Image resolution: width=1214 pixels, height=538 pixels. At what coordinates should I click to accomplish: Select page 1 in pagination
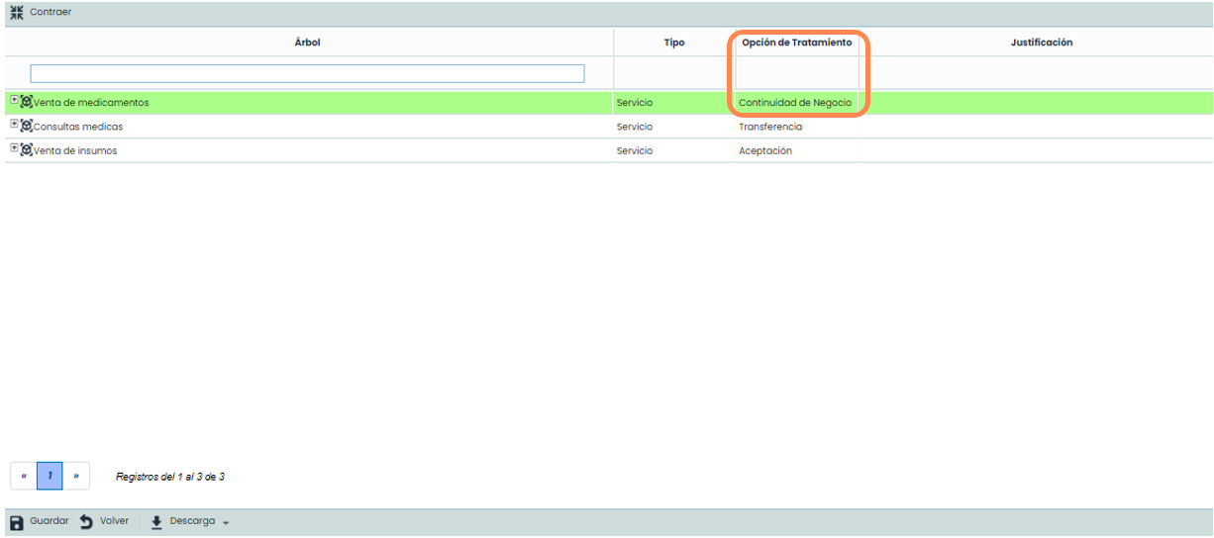[50, 476]
